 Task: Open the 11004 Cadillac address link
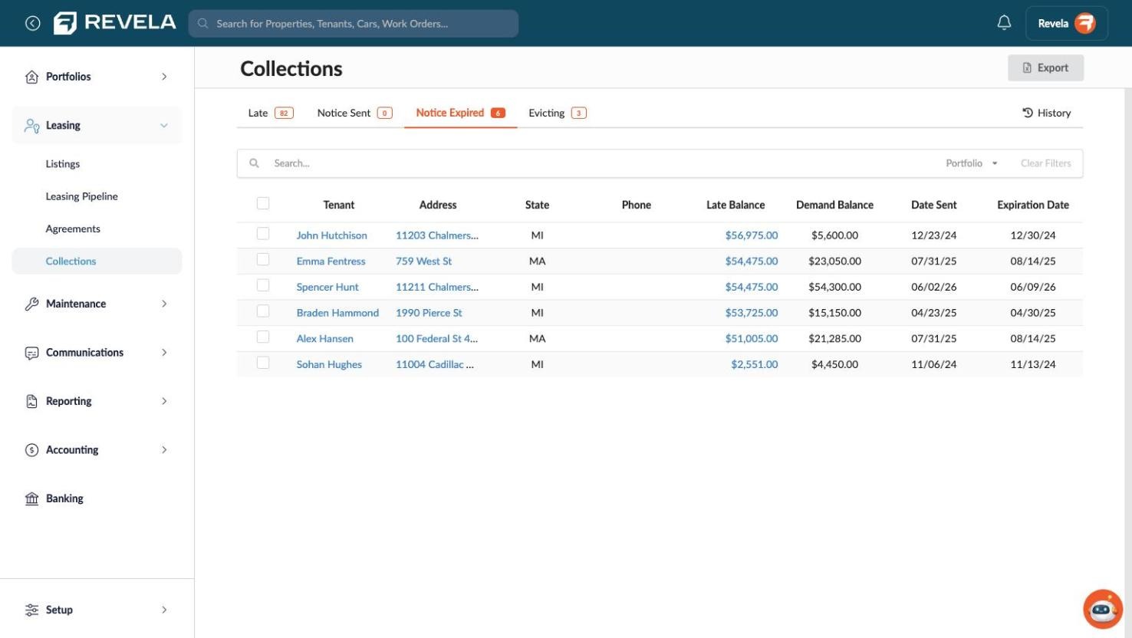point(434,365)
